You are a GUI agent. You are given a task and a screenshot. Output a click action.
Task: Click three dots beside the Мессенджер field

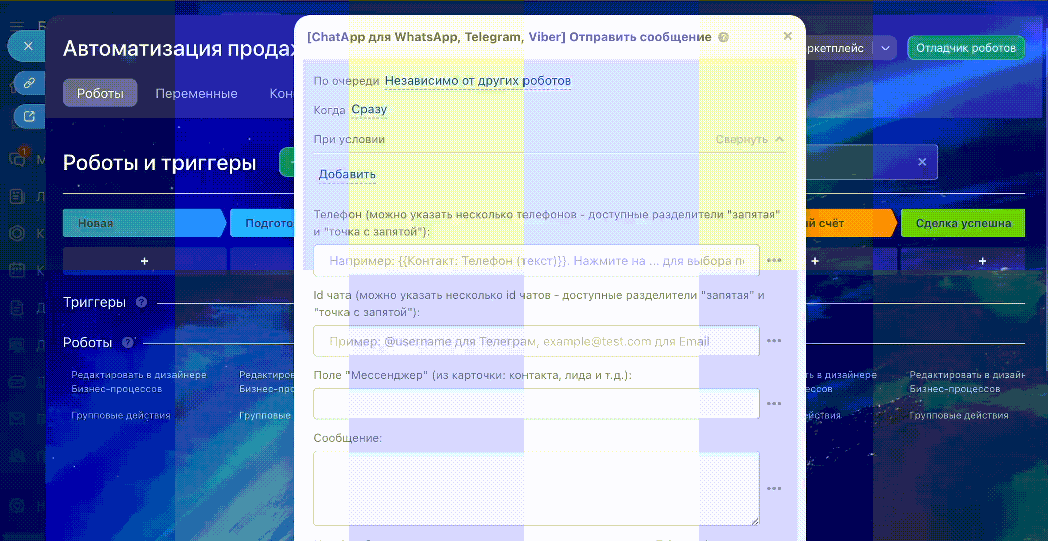[x=774, y=404]
